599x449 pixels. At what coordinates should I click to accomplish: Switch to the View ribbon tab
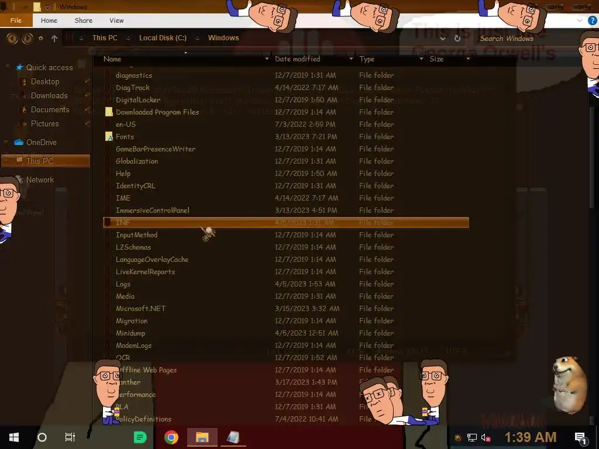116,20
